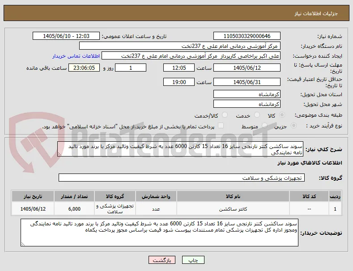Viewport: 353px width, 271px height.
Task: Click the ساعت باقی مانده label
Action: coord(47,68)
